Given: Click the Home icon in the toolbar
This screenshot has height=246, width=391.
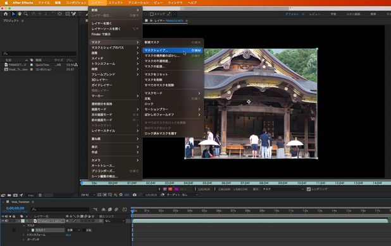Looking at the screenshot, I should 6,14.
